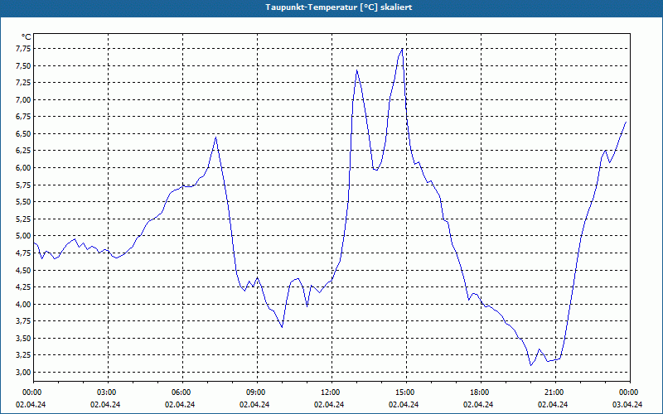Click the curve peak at 13:00
The width and height of the screenshot is (663, 414).
pos(357,70)
